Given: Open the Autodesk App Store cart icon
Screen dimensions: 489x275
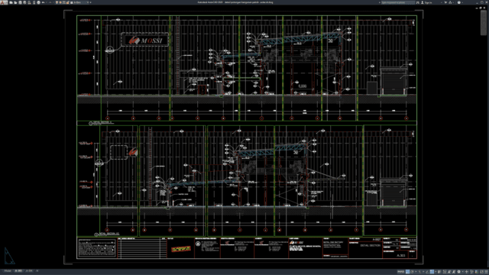Looking at the screenshot, I should tap(445, 2).
